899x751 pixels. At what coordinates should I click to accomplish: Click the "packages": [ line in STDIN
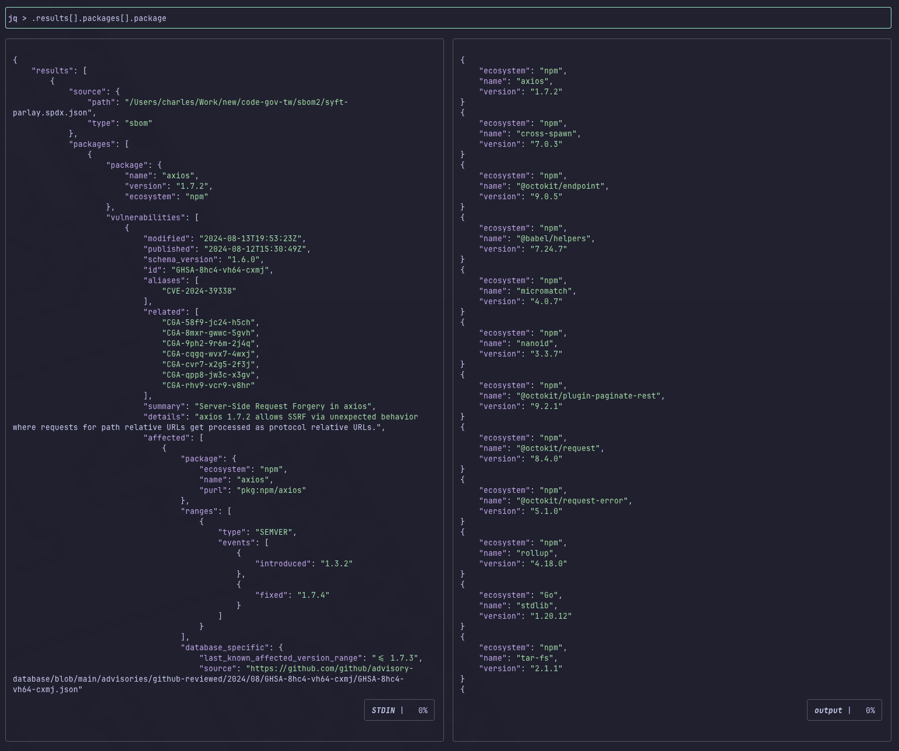click(x=99, y=144)
